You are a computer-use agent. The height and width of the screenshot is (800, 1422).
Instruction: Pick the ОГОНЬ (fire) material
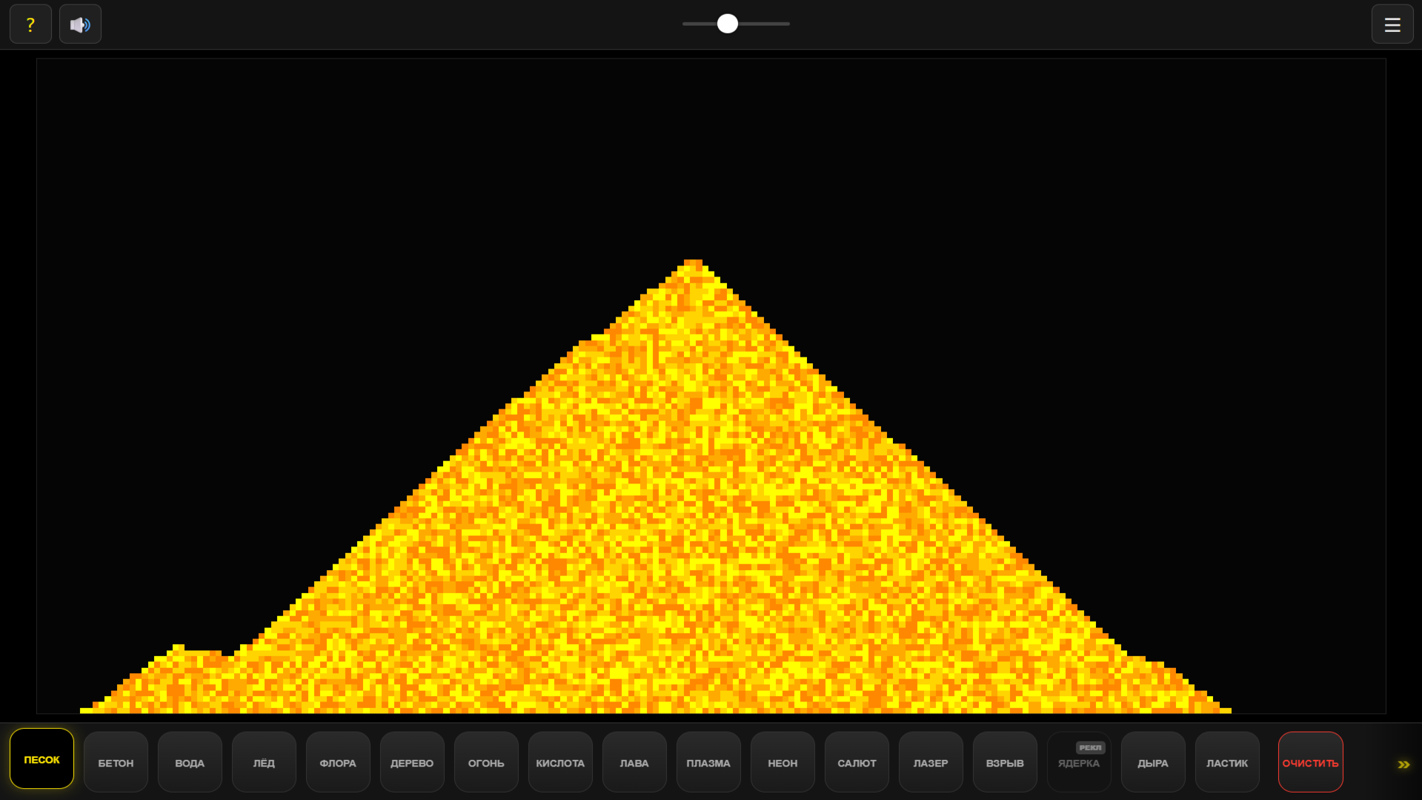click(485, 761)
